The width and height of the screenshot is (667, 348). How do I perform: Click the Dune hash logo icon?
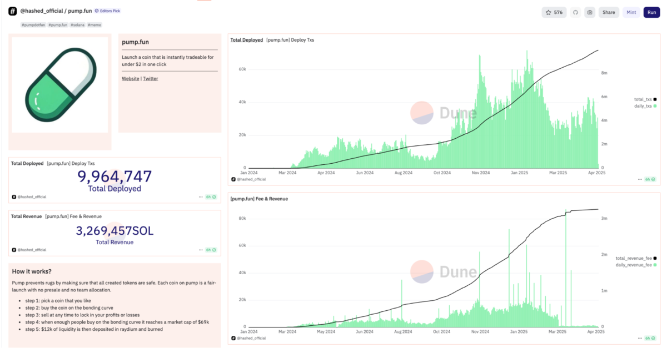pos(13,11)
